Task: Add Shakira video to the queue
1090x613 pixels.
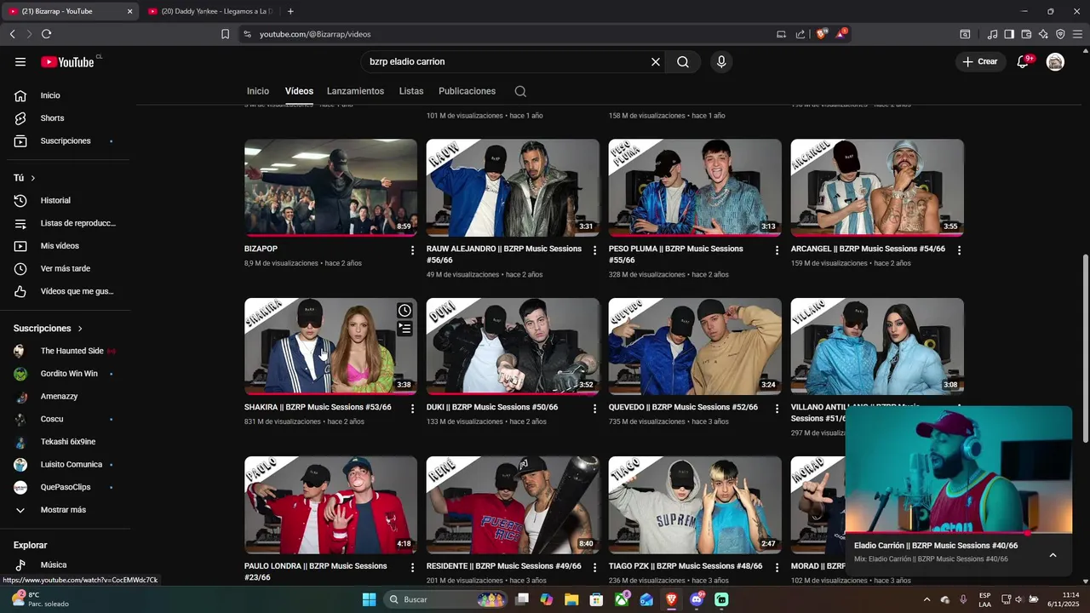Action: (404, 329)
